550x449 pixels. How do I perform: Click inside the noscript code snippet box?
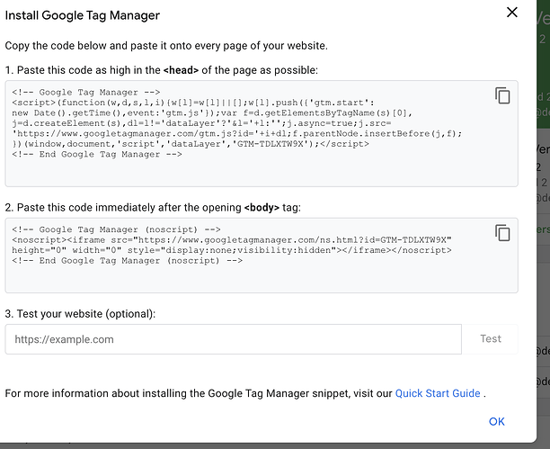click(262, 256)
